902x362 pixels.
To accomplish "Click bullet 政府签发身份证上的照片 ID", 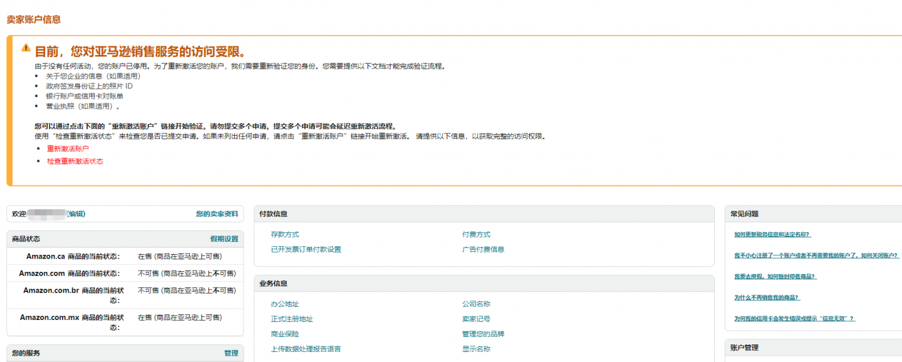I will coord(89,86).
